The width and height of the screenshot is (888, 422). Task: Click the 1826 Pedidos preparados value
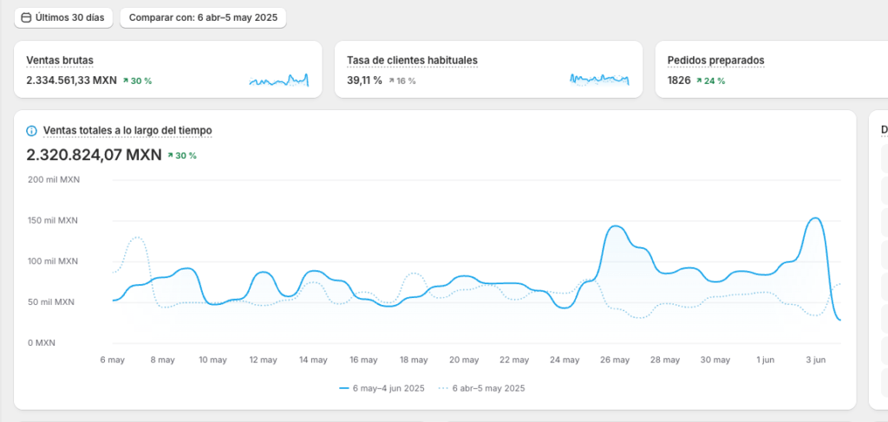pos(679,81)
